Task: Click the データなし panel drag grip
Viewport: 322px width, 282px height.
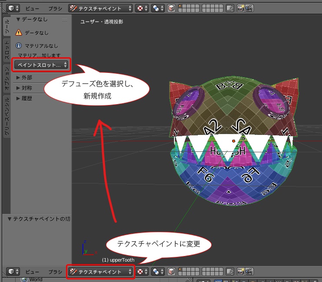Action: (65, 20)
